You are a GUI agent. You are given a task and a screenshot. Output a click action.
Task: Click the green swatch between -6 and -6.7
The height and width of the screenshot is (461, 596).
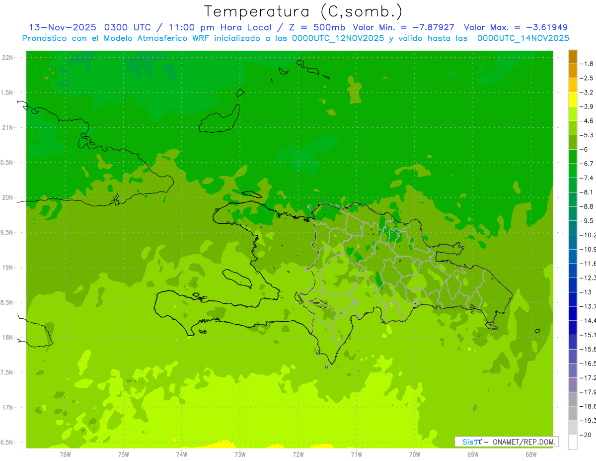(573, 157)
